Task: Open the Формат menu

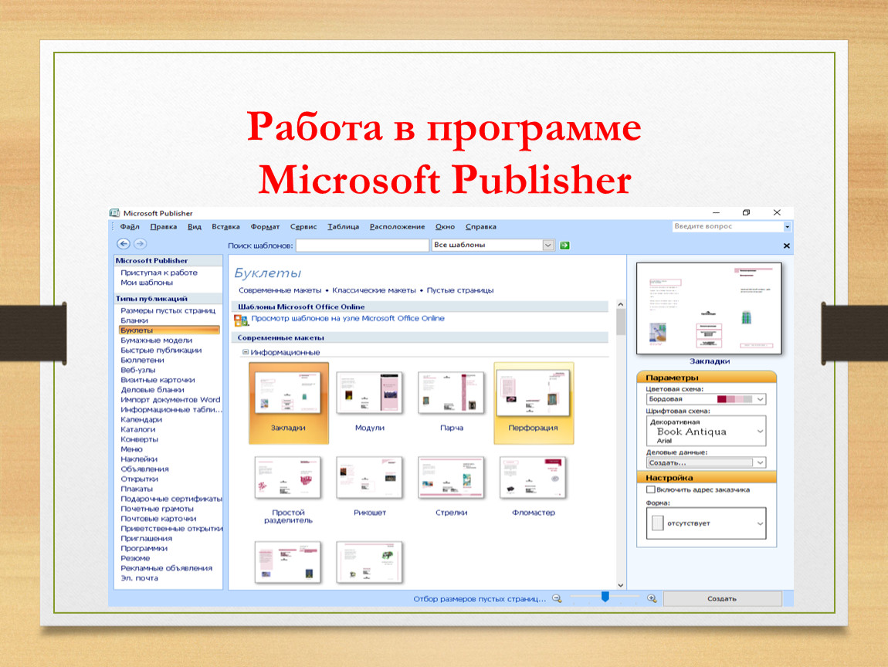Action: coord(265,226)
